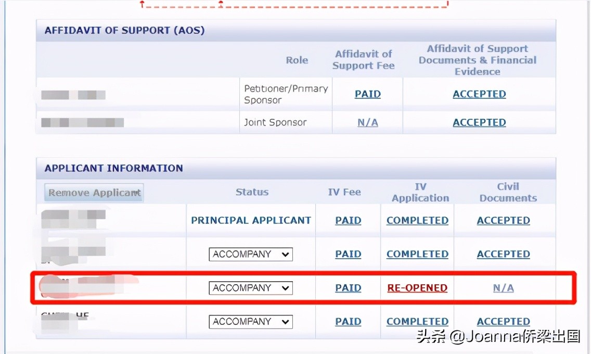Click PAID IV Fee for principal applicant
Screen dimensions: 591x354
point(348,221)
